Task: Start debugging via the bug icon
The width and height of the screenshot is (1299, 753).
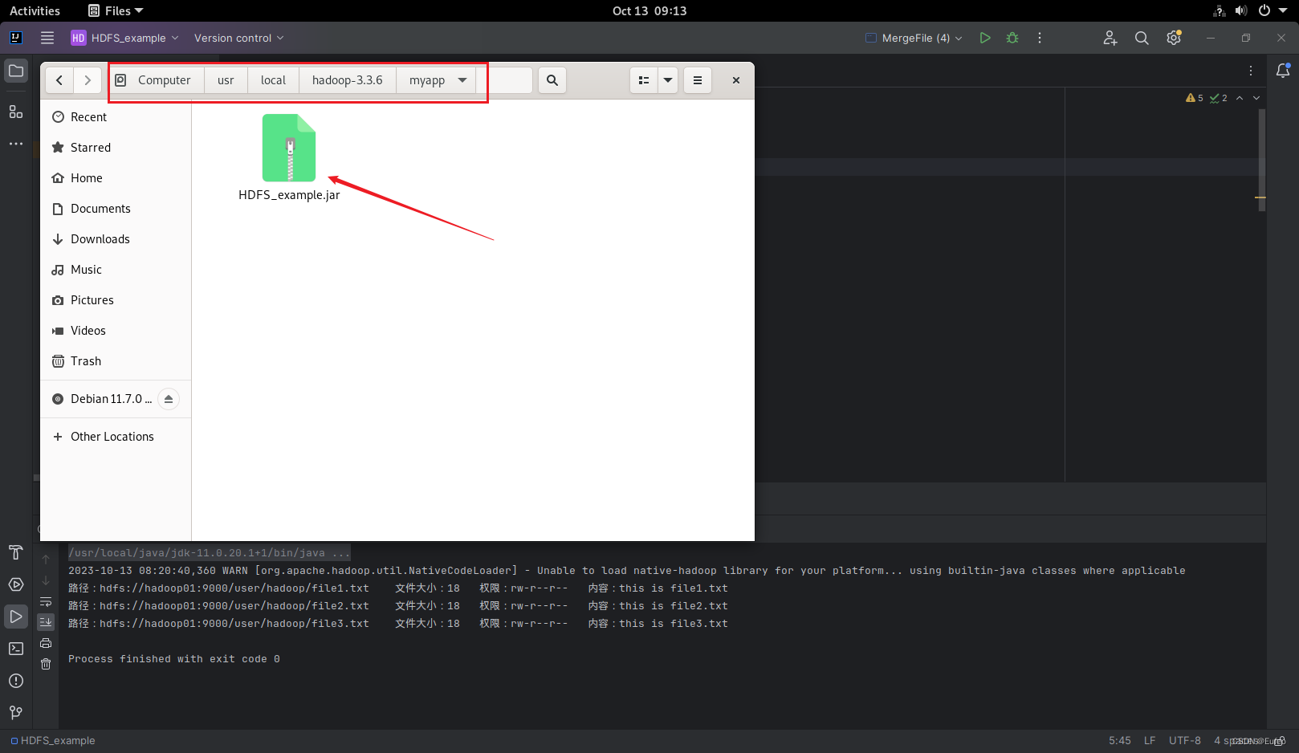Action: coord(1012,37)
